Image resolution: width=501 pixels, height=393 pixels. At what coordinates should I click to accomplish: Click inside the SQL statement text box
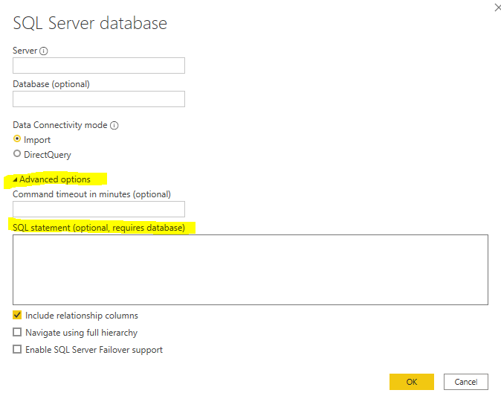click(x=250, y=269)
